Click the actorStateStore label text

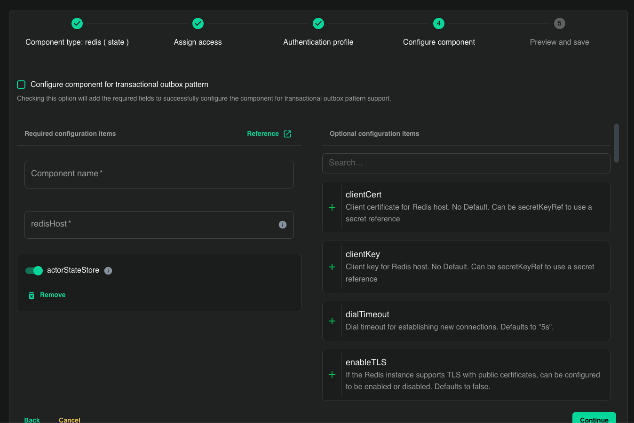73,270
